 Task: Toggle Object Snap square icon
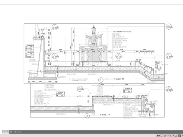tap(180, 136)
